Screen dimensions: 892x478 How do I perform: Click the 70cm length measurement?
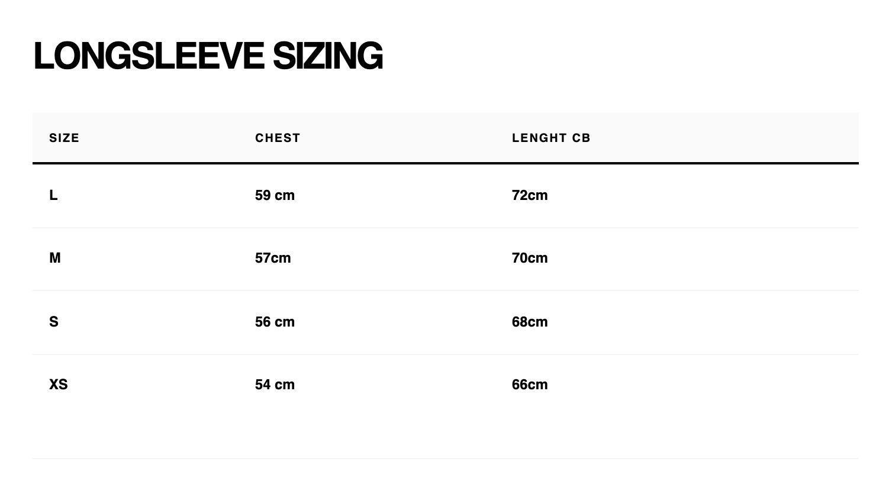click(x=530, y=258)
